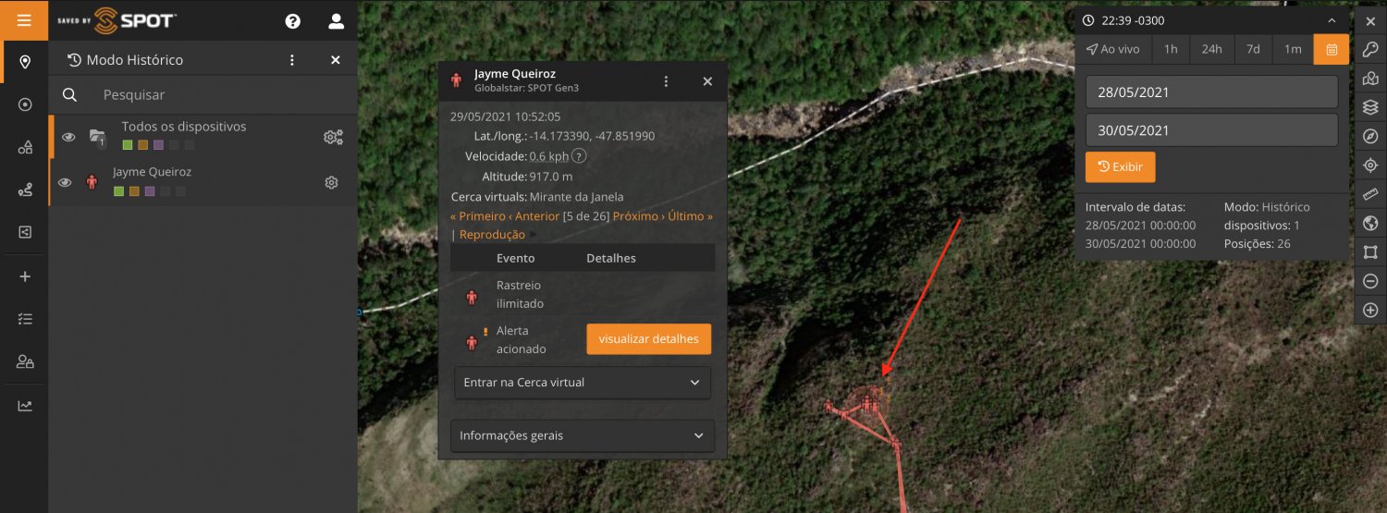Click the visualizar detalhes button
Viewport: 1387px width, 513px height.
(x=648, y=339)
